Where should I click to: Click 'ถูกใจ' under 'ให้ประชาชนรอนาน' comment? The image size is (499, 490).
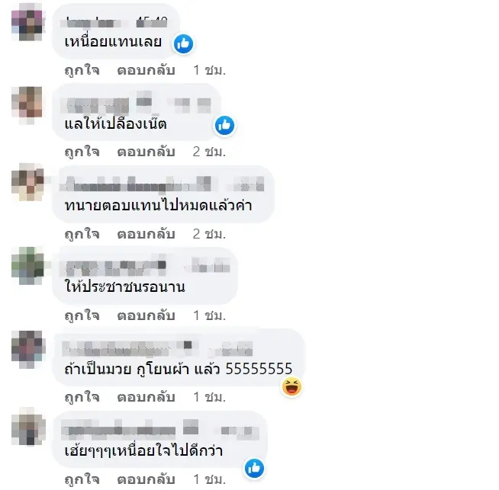pos(82,315)
